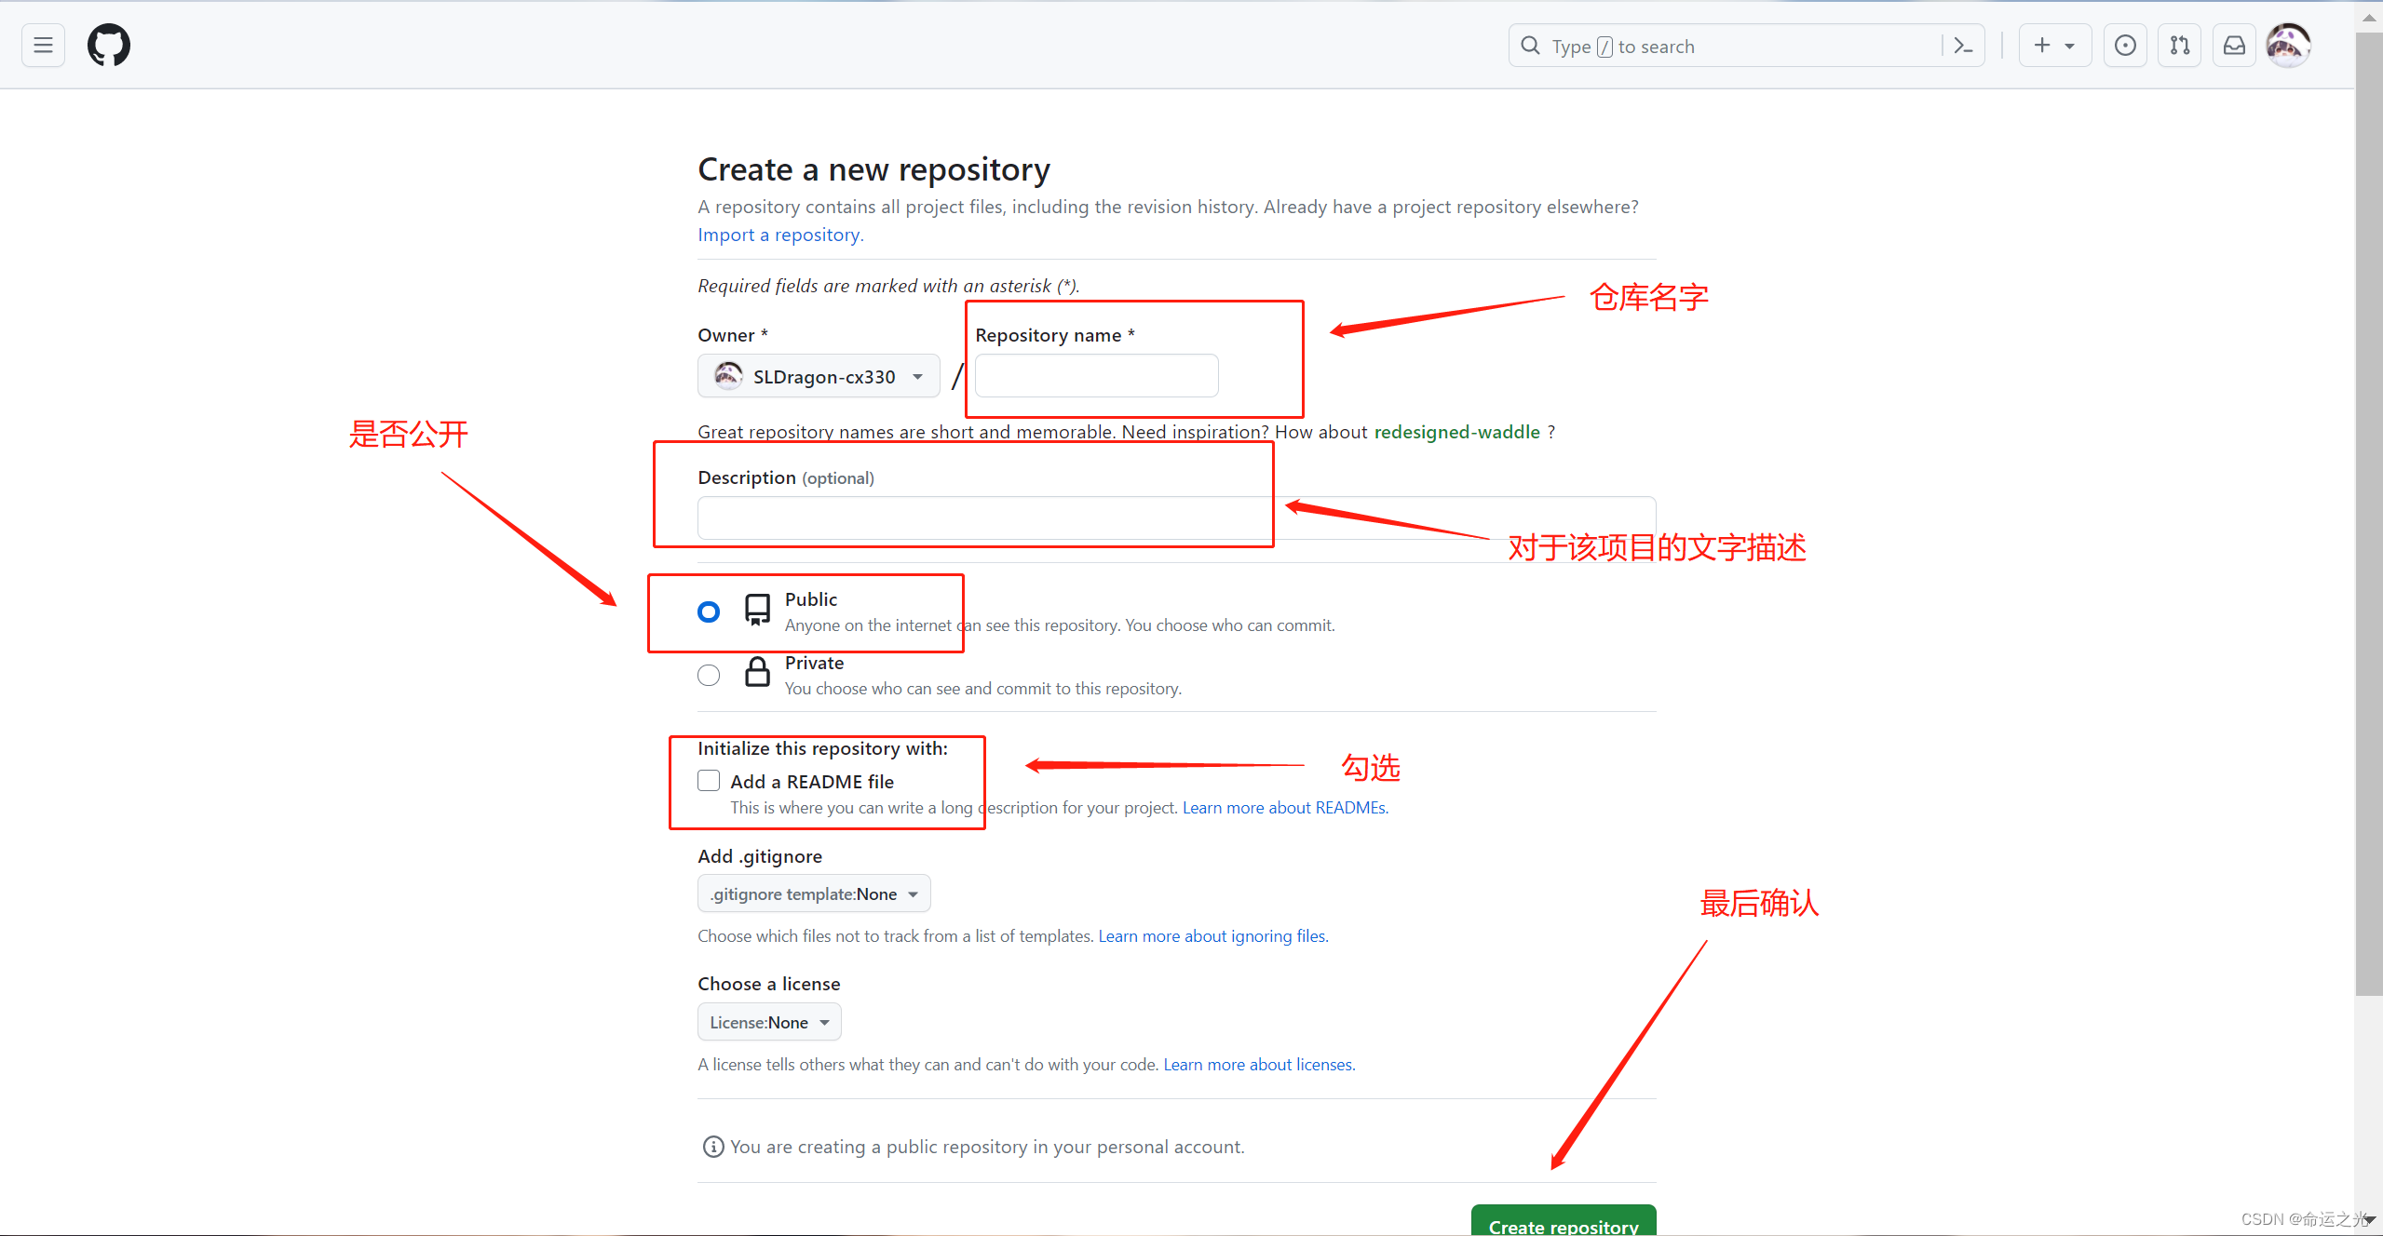Select the Private visibility radio button

tap(709, 675)
